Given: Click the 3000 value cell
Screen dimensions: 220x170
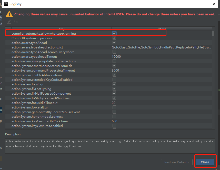Looking at the screenshot, I should (115, 71).
